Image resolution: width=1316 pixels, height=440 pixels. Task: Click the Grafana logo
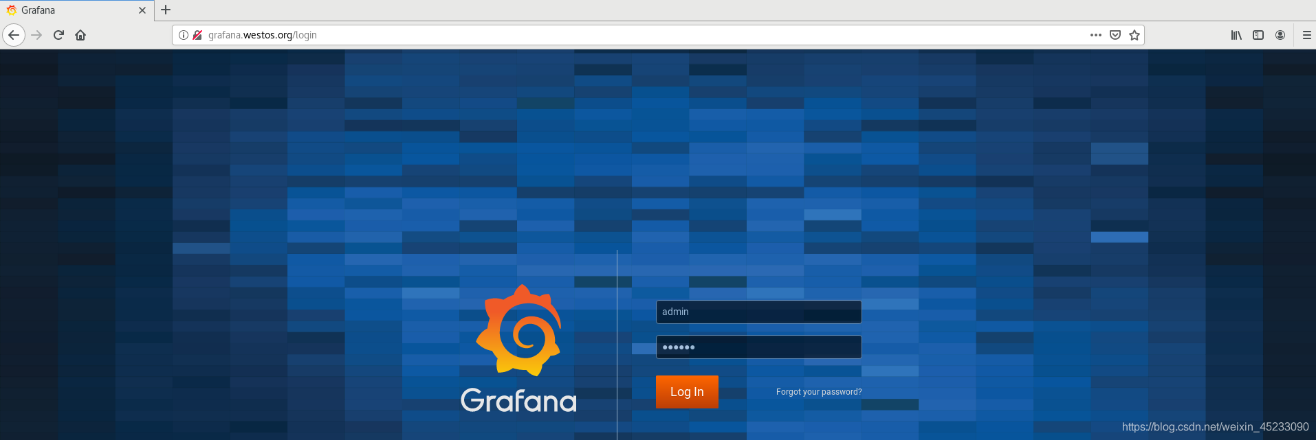tap(519, 349)
